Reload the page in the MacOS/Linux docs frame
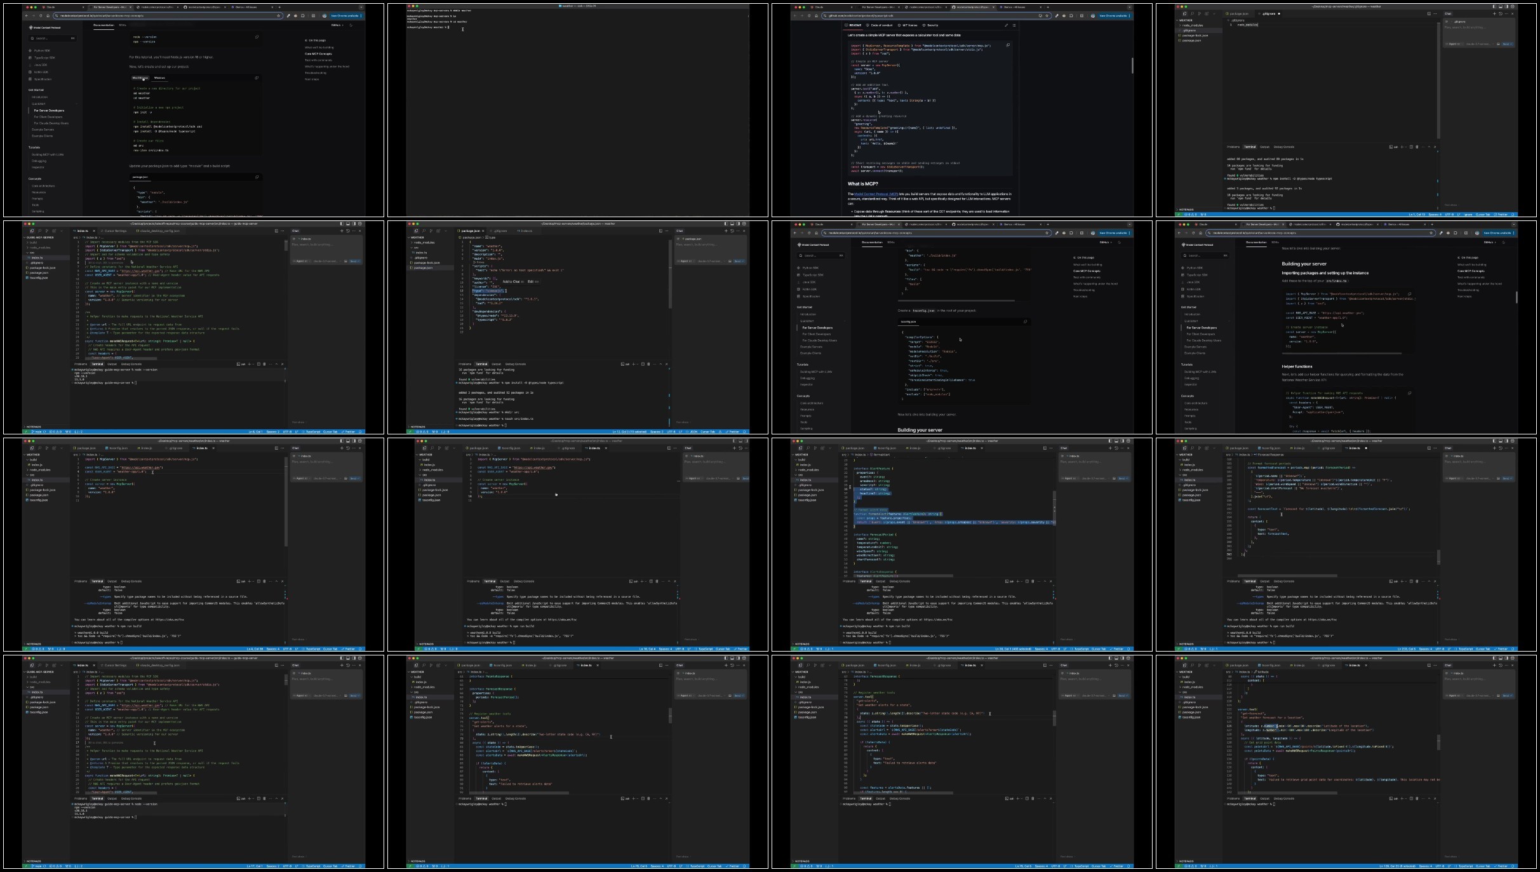Viewport: 1540px width, 872px height. pyautogui.click(x=41, y=16)
